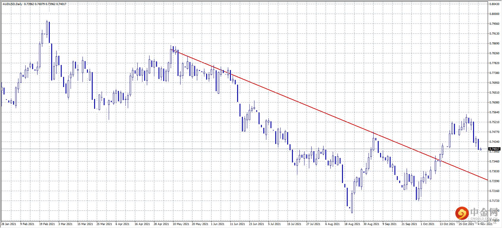Click the 0.71720 price axis label

click(x=495, y=201)
